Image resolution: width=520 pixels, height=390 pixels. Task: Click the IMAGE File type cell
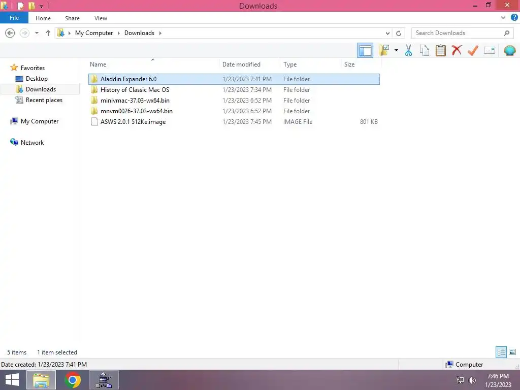298,122
